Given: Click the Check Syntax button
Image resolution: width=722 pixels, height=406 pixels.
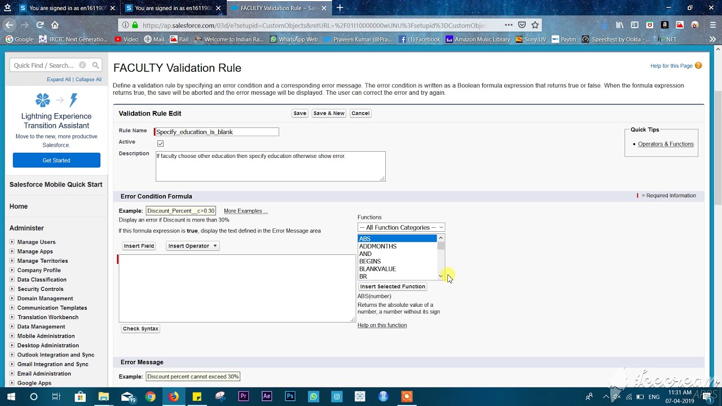Looking at the screenshot, I should [x=140, y=329].
